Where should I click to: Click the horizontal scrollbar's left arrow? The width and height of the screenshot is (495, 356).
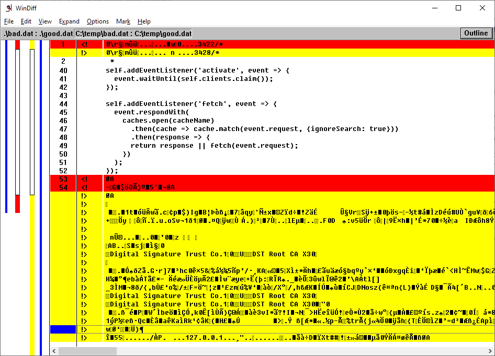pyautogui.click(x=54, y=351)
